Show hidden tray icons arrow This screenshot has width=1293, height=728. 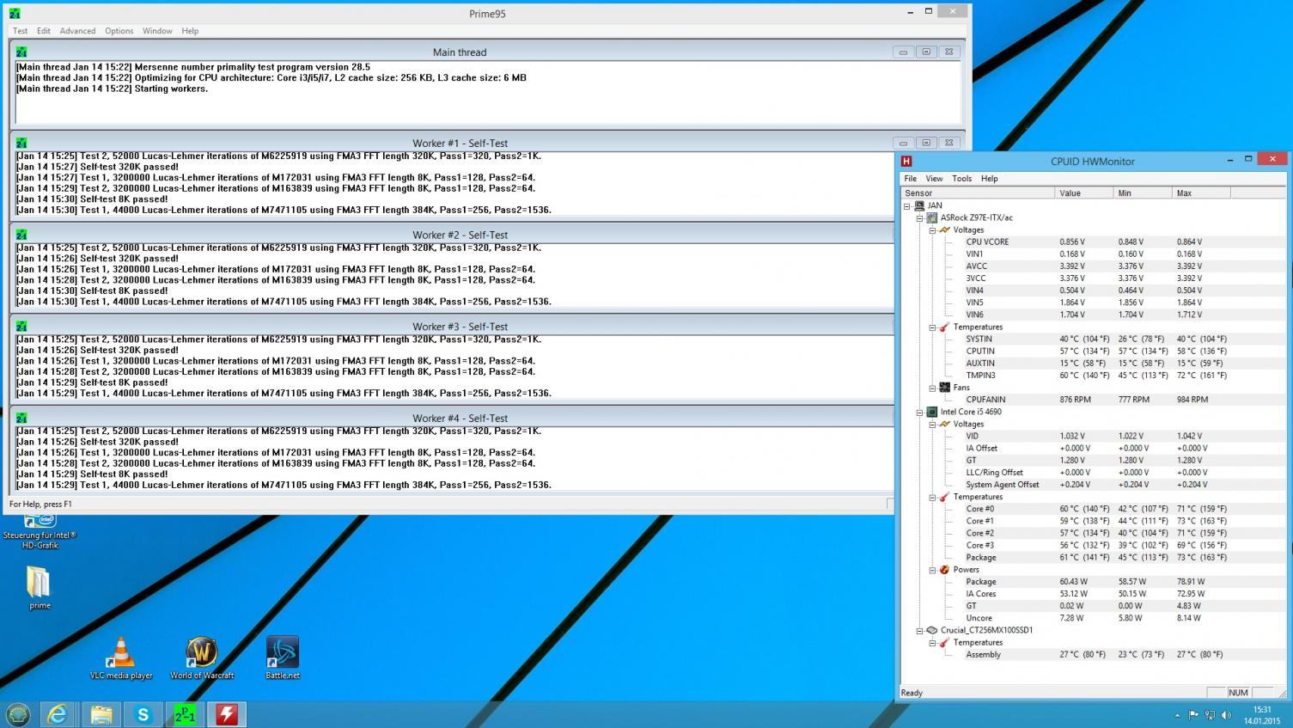click(1177, 715)
